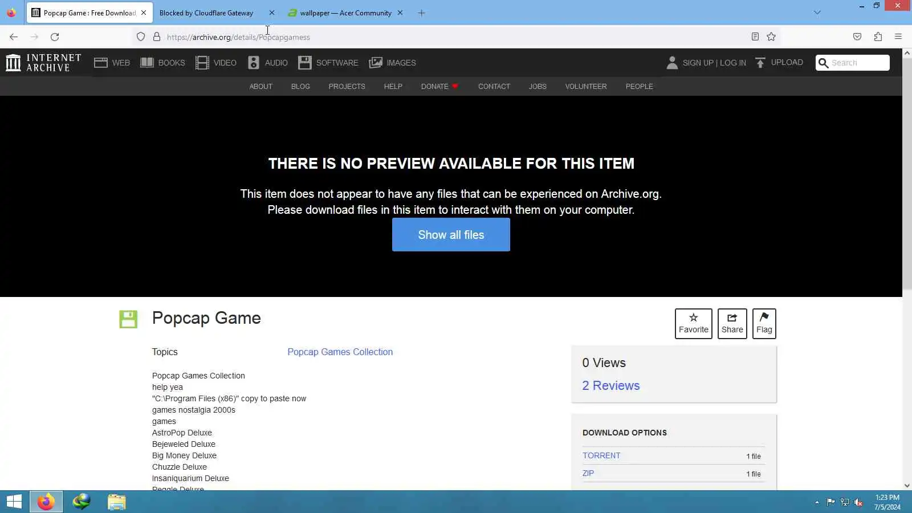The image size is (912, 513).
Task: Show hidden tray icons
Action: tap(817, 502)
